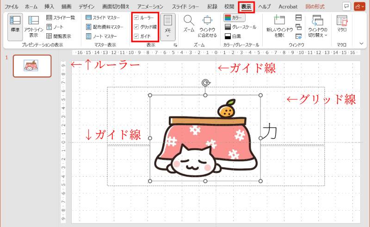370x227 pixels.
Task: Click the rotation handle above the image
Action: pyautogui.click(x=205, y=83)
